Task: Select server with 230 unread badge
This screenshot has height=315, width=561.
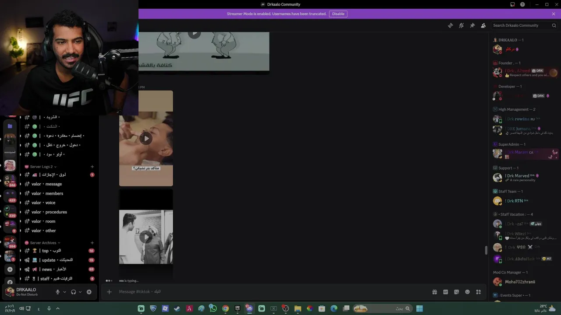Action: (10, 211)
